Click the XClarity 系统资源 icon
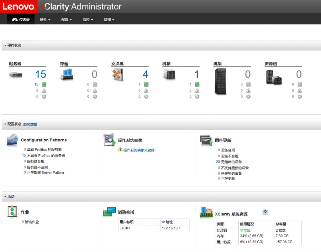 (206, 212)
